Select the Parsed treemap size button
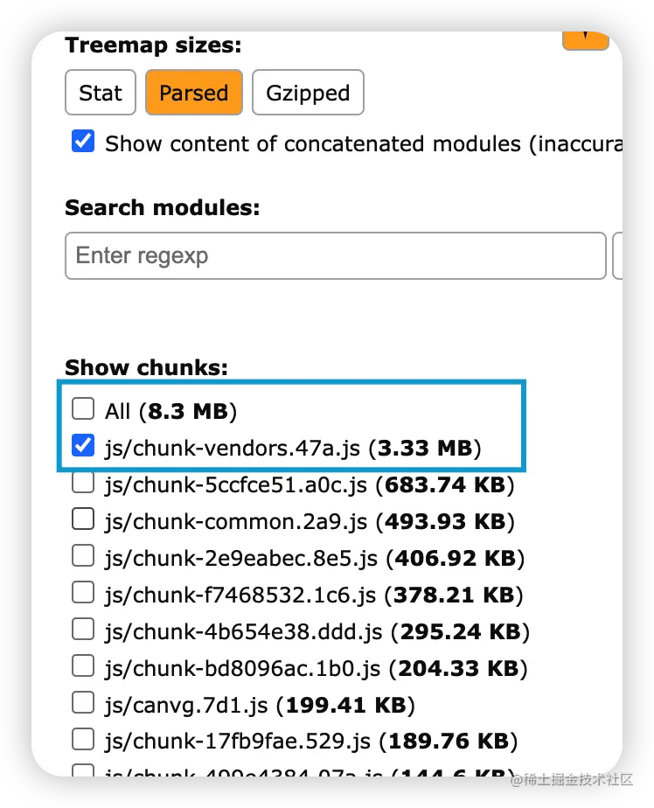 tap(193, 93)
